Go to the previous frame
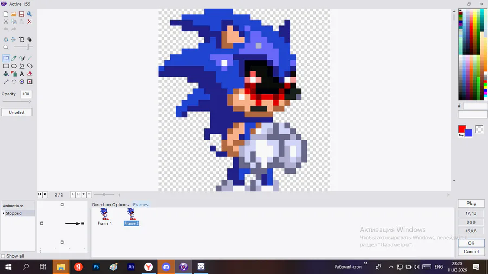Viewport: 488px width, 274px height. point(45,194)
